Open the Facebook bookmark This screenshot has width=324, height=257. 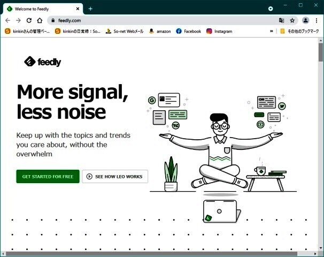click(189, 31)
